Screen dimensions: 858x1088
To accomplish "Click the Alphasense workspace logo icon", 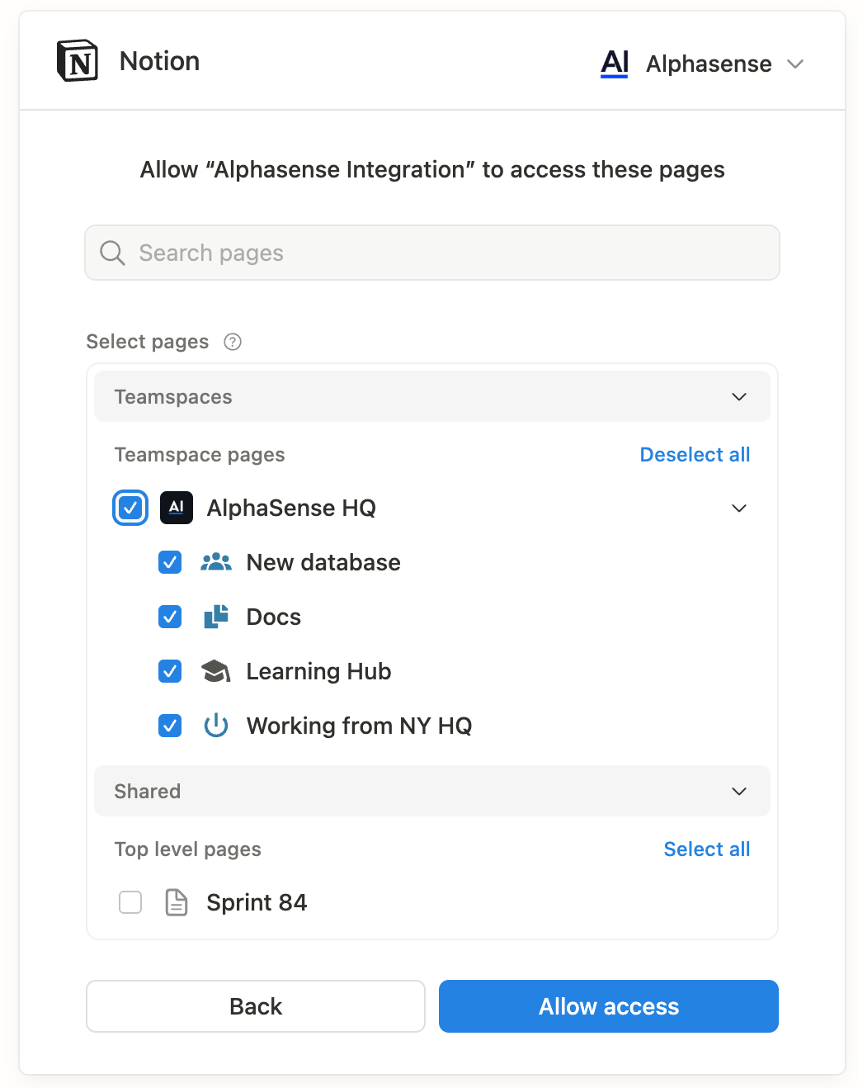I will pyautogui.click(x=615, y=63).
